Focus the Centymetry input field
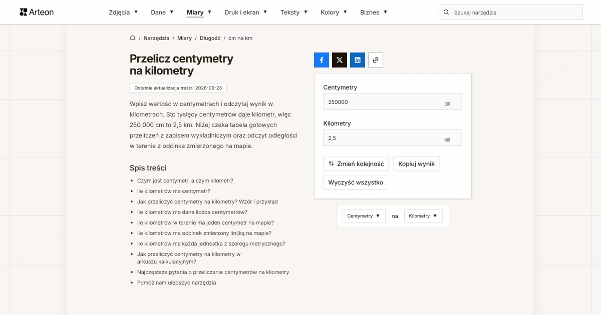The height and width of the screenshot is (315, 601). click(x=393, y=102)
